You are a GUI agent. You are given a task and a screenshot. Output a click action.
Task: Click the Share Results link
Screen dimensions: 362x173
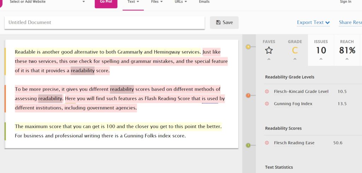(350, 23)
